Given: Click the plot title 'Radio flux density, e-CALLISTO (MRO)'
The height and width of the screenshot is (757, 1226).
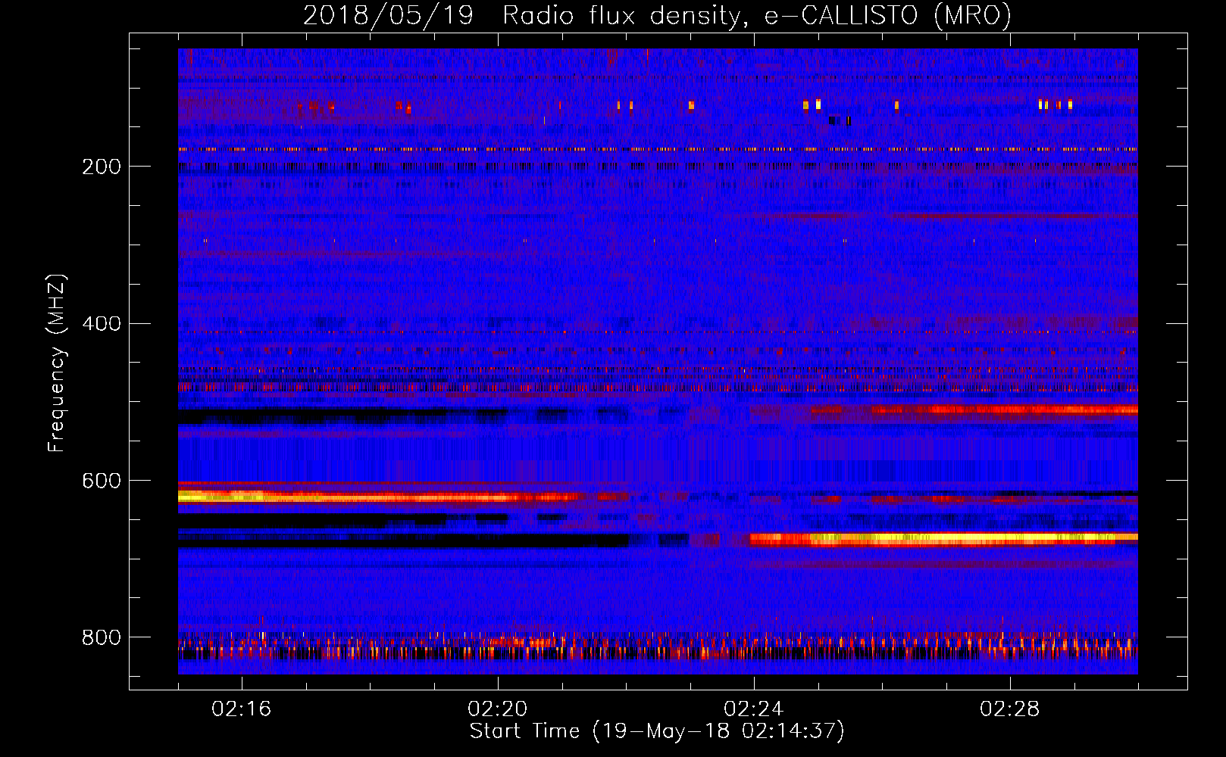Looking at the screenshot, I should (x=756, y=16).
